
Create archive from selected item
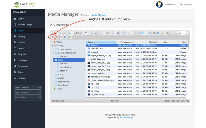167,33
